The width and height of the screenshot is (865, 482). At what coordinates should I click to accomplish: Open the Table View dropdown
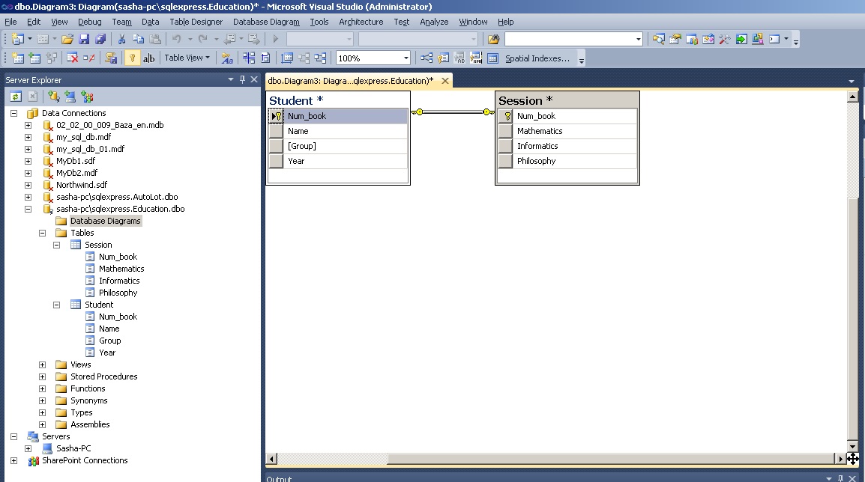(187, 58)
